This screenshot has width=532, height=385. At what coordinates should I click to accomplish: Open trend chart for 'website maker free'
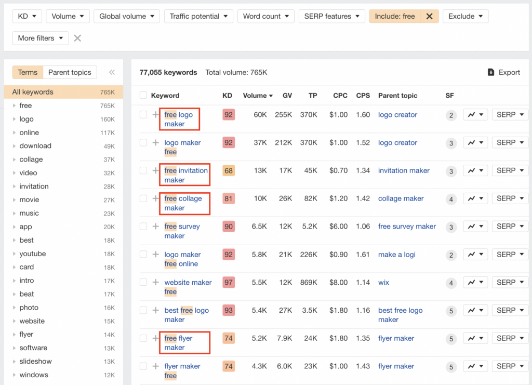[475, 282]
